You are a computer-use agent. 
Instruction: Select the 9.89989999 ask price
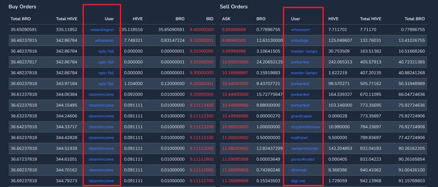pyautogui.click(x=234, y=30)
